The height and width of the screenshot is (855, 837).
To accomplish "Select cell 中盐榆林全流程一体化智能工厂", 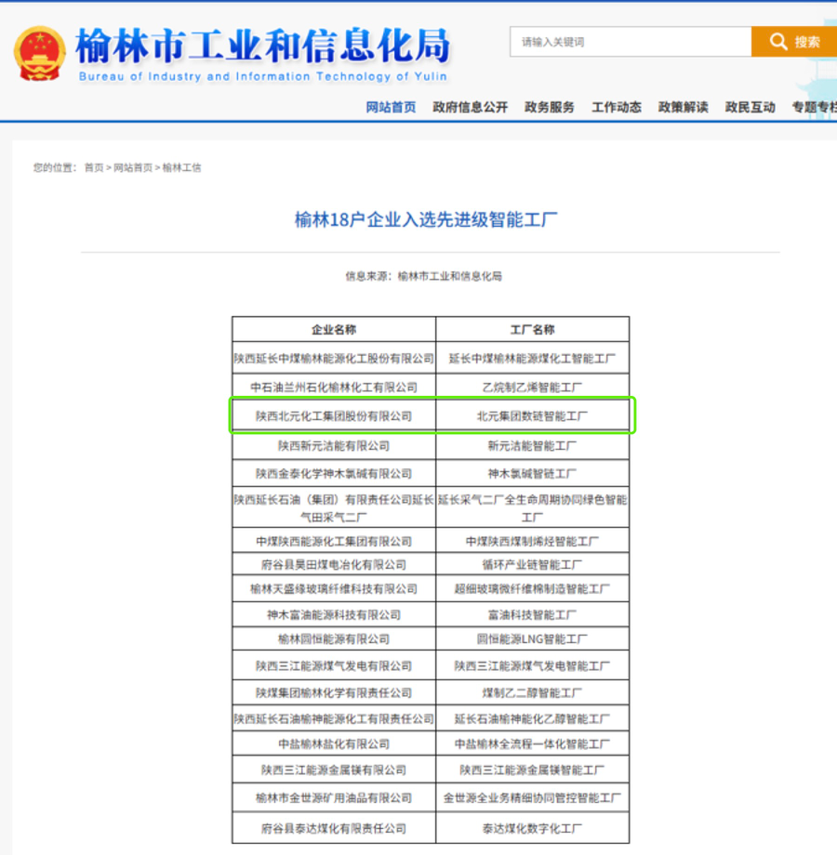I will (533, 743).
